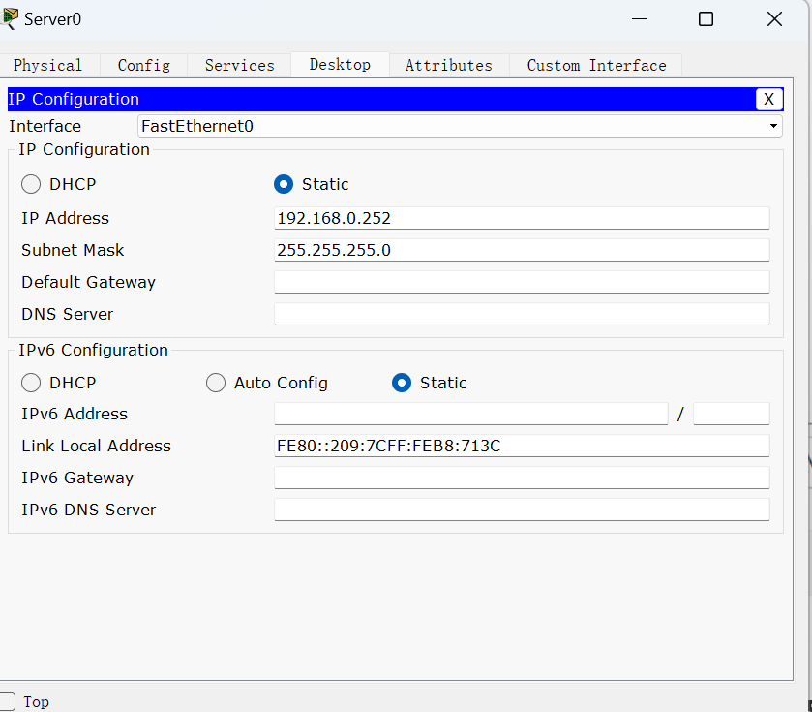
Task: Enable the Top checkbox
Action: pyautogui.click(x=7, y=701)
